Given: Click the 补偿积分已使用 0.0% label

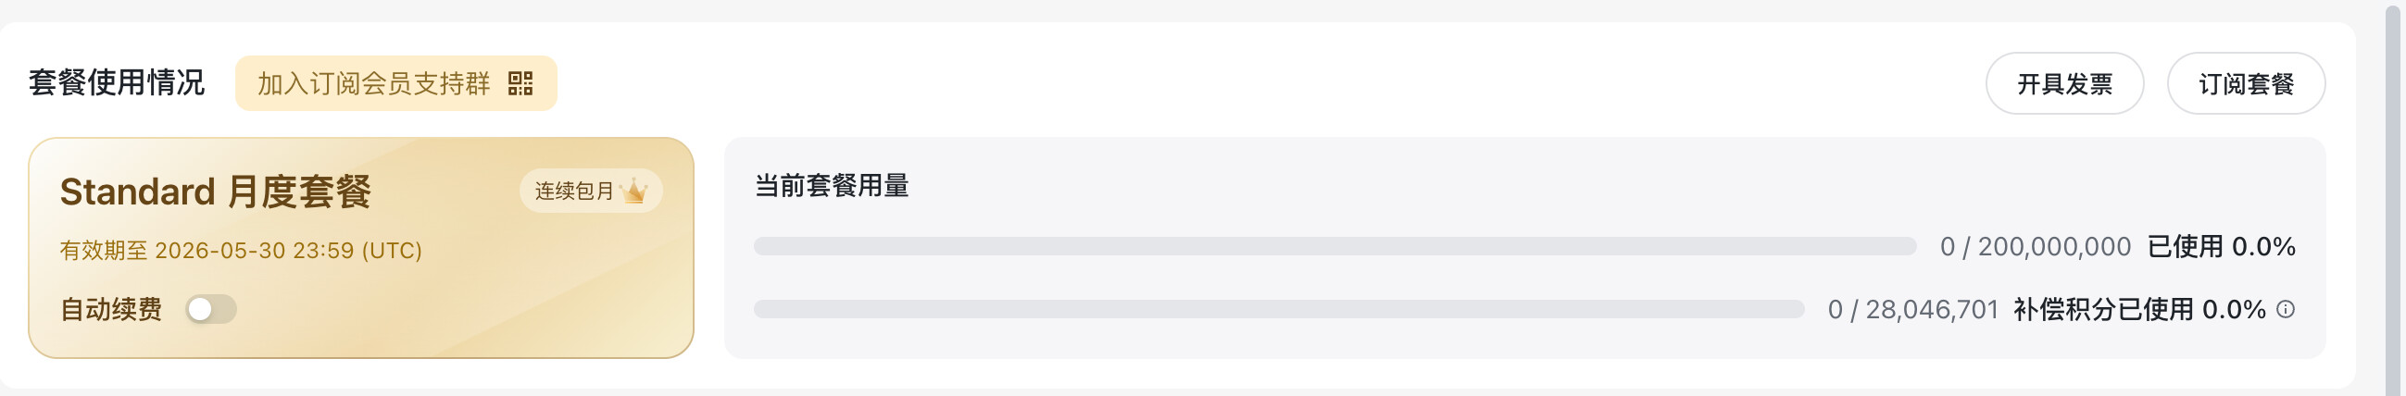Looking at the screenshot, I should pos(2140,309).
